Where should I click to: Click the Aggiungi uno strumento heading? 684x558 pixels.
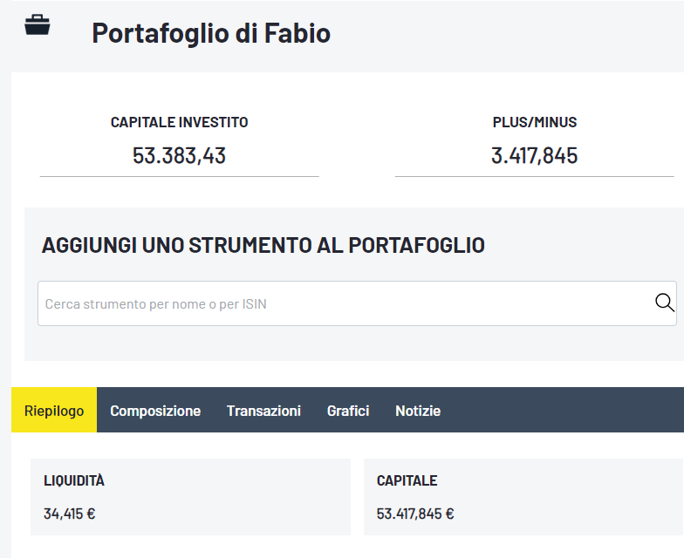pyautogui.click(x=263, y=245)
